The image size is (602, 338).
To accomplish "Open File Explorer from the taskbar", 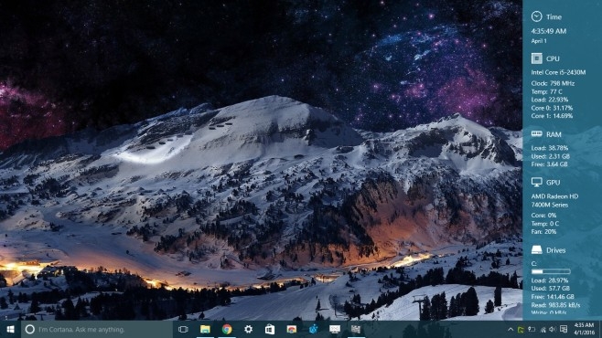I will coord(205,329).
